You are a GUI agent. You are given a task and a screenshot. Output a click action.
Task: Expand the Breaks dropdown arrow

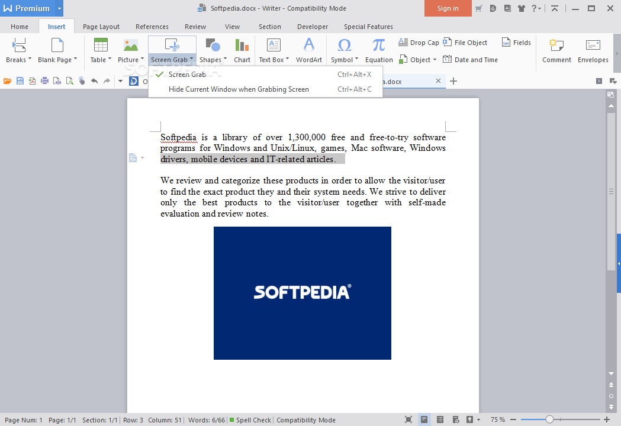pos(30,59)
